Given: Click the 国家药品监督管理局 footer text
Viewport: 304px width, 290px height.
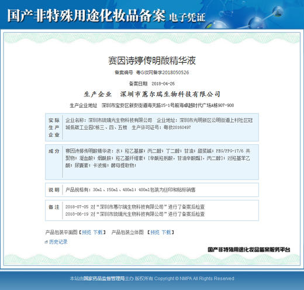Looking at the screenshot, I should tap(104, 278).
